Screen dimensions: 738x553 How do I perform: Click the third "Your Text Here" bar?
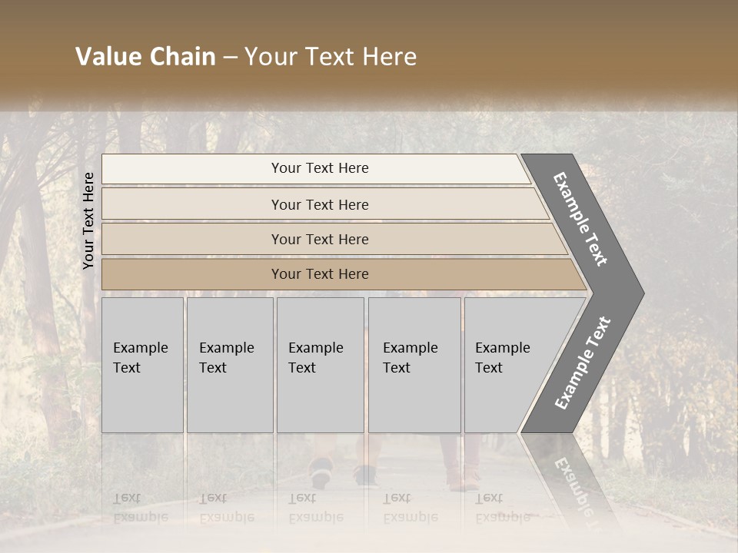point(319,239)
